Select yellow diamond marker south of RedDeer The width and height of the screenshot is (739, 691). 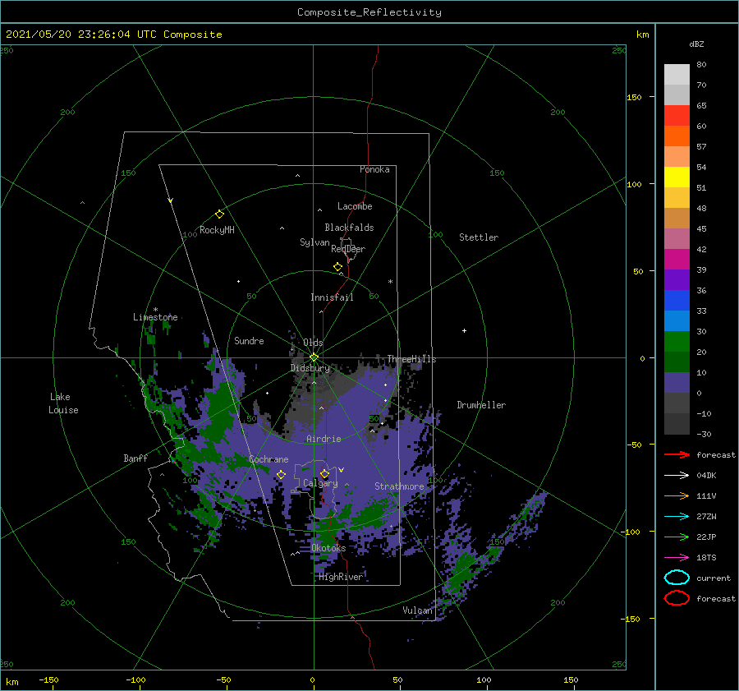click(x=337, y=267)
